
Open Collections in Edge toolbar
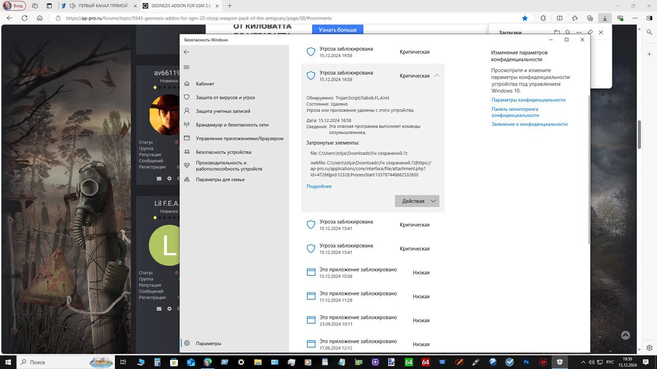pyautogui.click(x=589, y=18)
